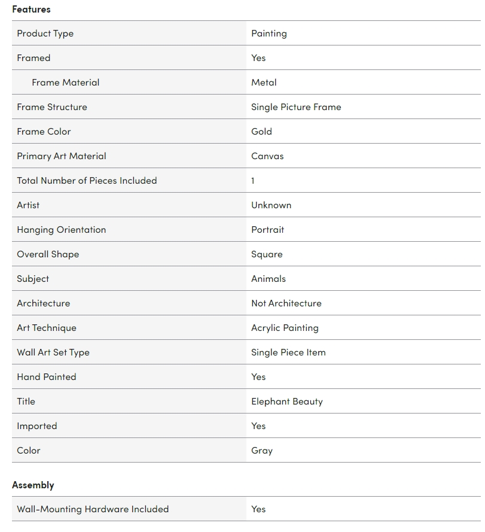Click the Elephant Beauty title value
The height and width of the screenshot is (532, 485).
tap(287, 402)
